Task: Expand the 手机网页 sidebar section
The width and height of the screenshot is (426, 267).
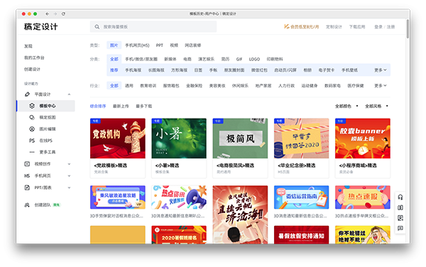Action: 69,175
